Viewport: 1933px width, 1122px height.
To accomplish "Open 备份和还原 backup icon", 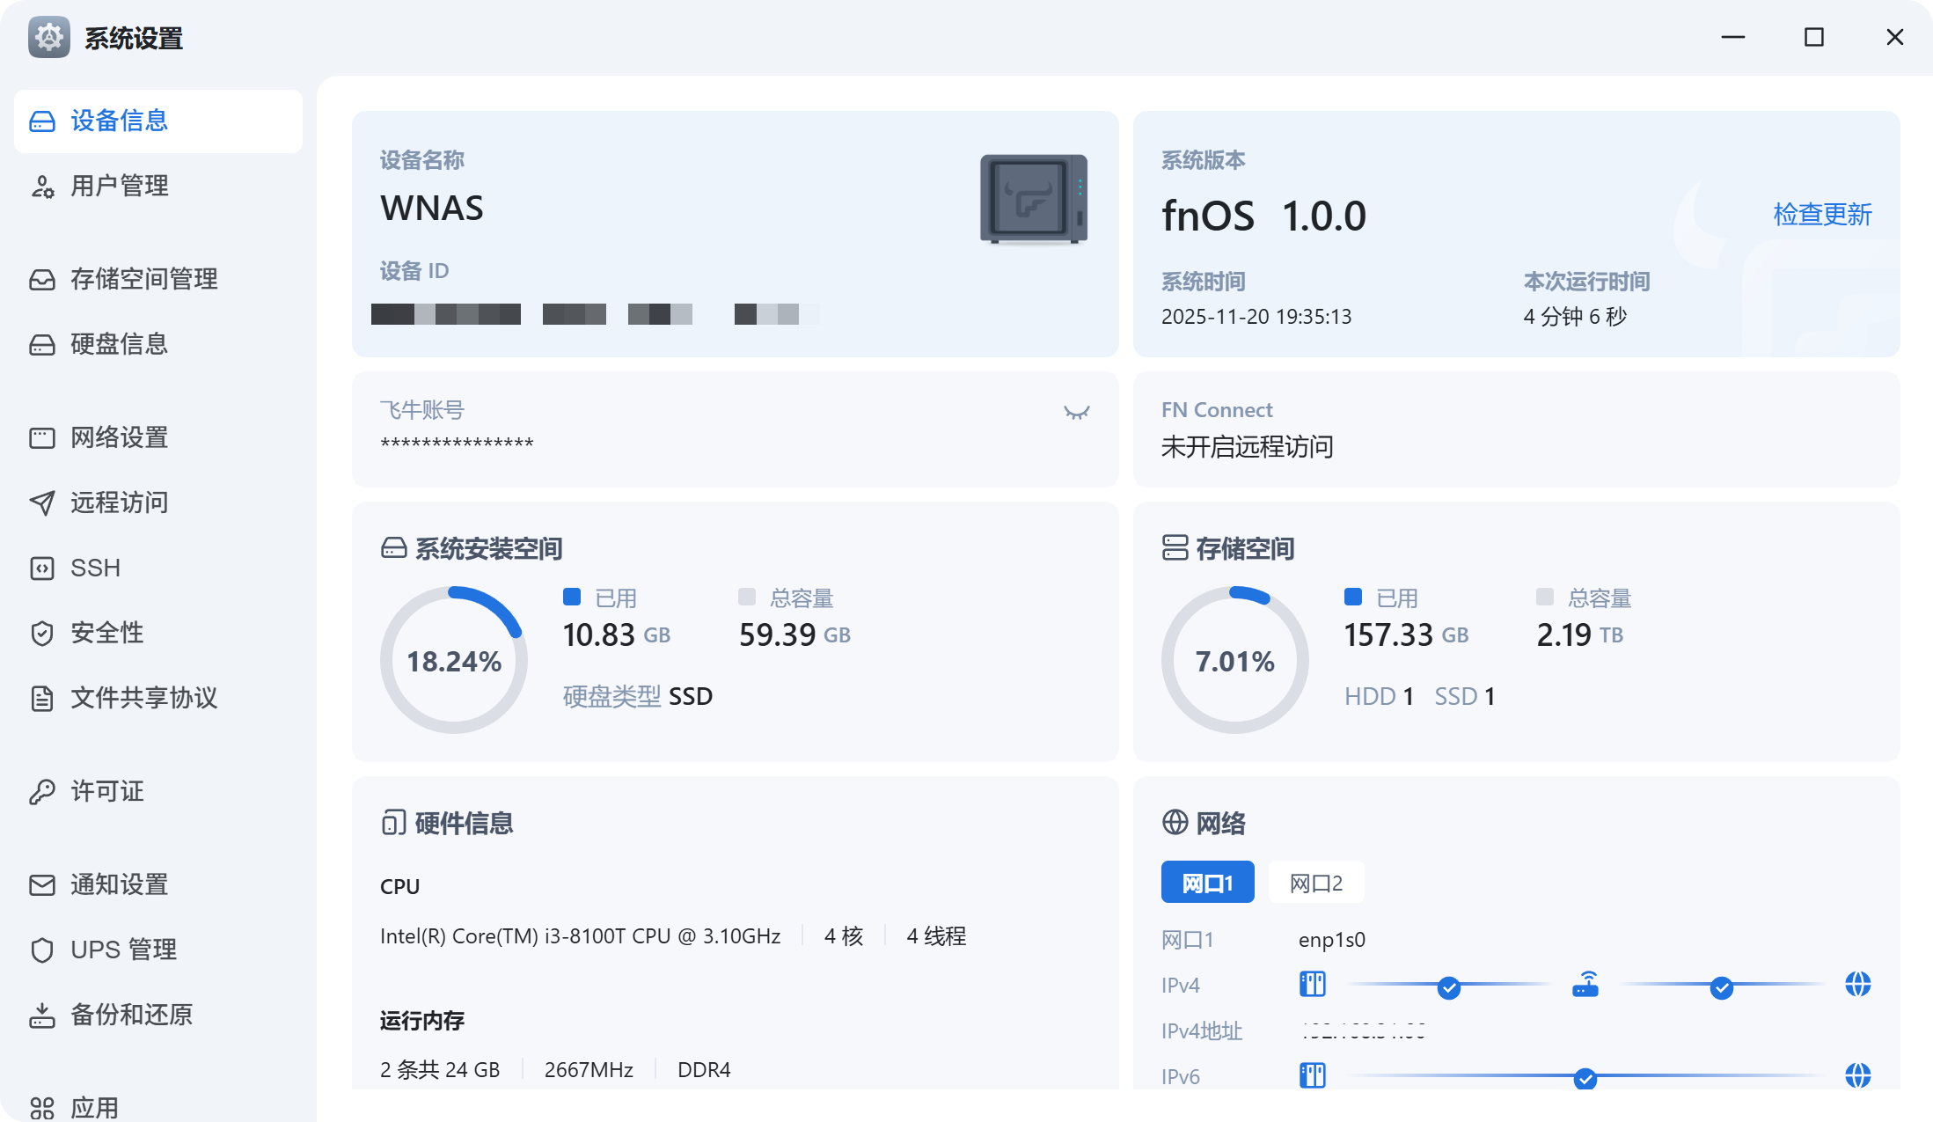I will (x=42, y=1016).
